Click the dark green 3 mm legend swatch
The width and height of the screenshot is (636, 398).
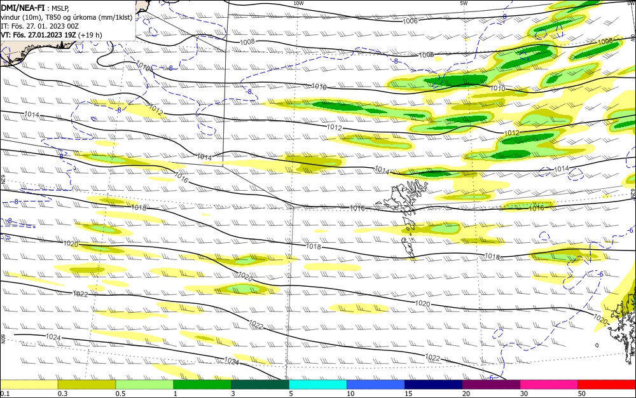260,385
